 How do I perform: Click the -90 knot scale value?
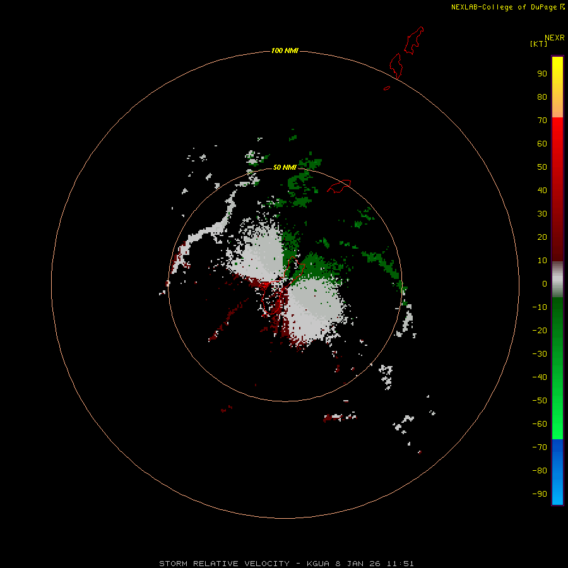click(540, 494)
